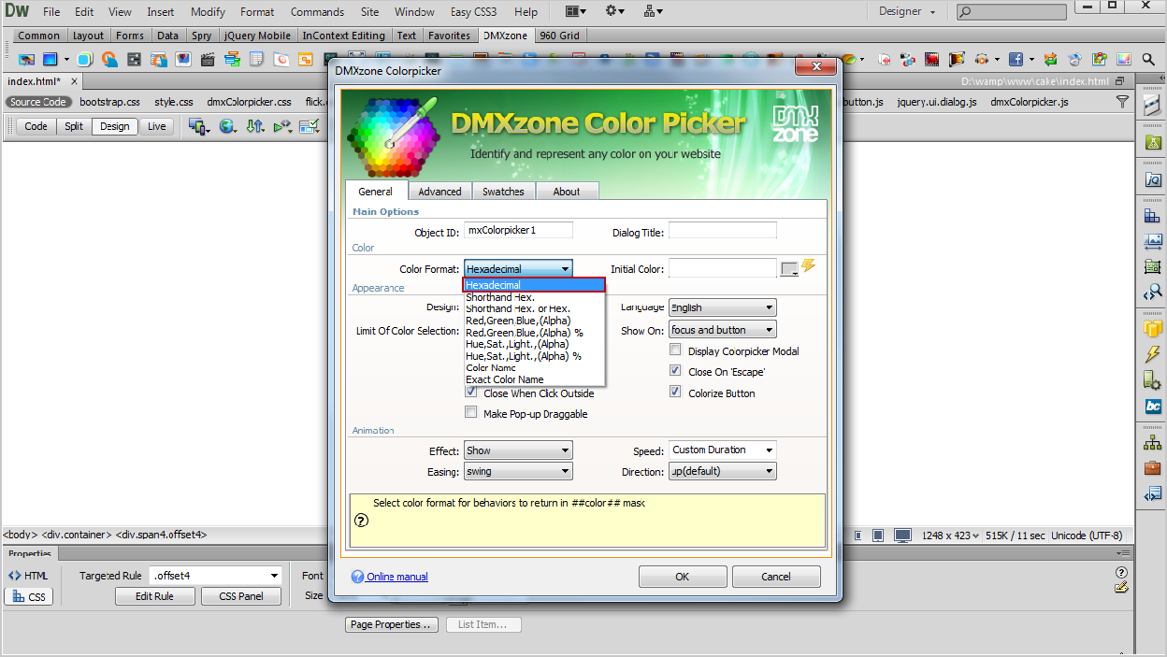Image resolution: width=1167 pixels, height=657 pixels.
Task: Enable Make Pop-up Draggable checkbox
Action: tap(471, 412)
